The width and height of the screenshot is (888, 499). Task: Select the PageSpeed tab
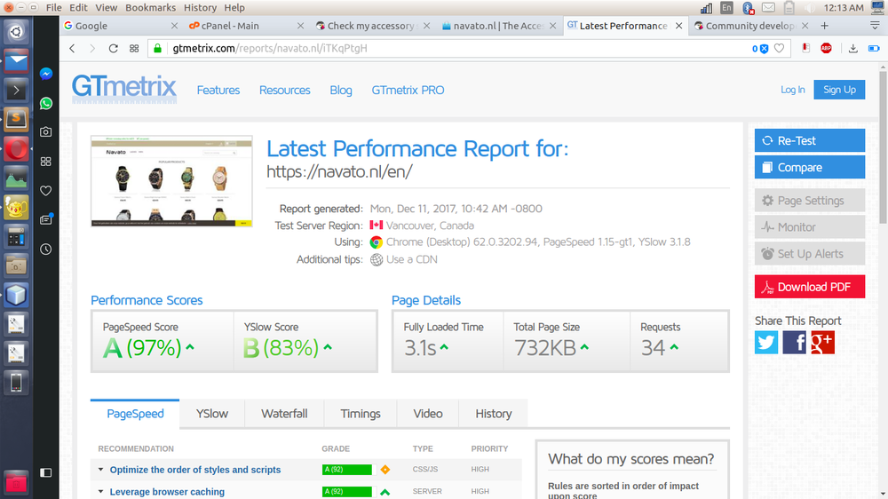click(x=135, y=414)
